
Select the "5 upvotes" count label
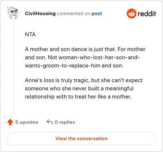[26, 122]
